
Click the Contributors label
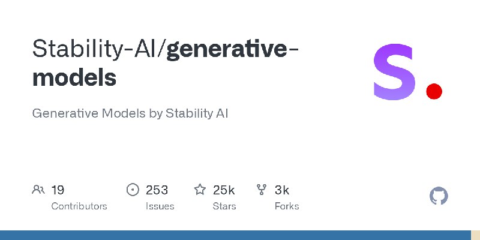click(x=79, y=206)
